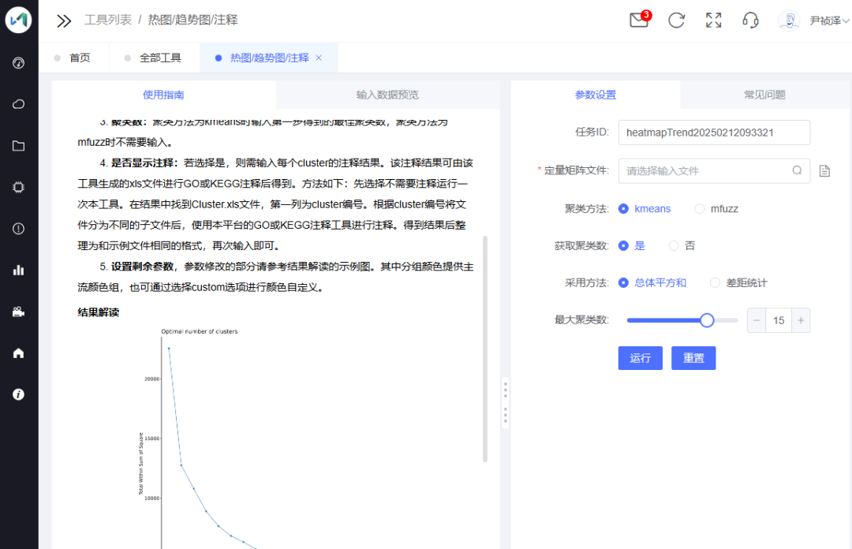This screenshot has width=852, height=549.
Task: Click the 最大聚类数 value field showing 15
Action: 779,321
